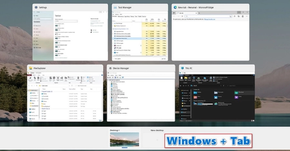Toggle Show Widgets button switch in Settings

coord(57,26)
